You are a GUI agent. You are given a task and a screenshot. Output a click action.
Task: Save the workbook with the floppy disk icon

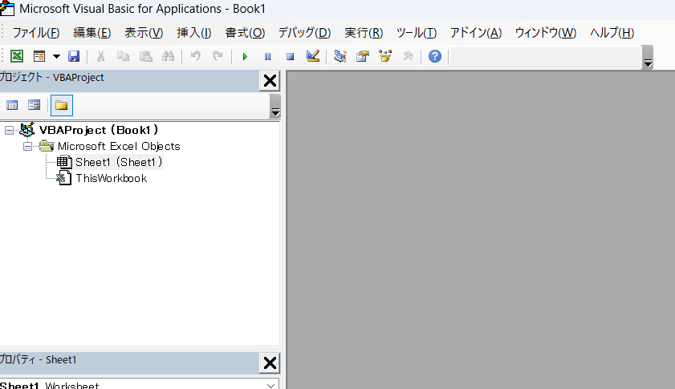tap(74, 56)
